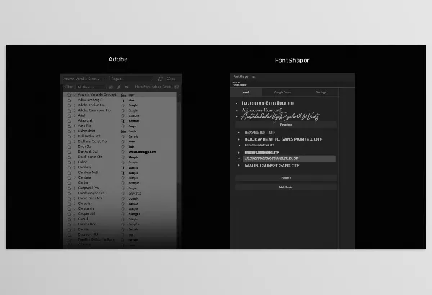
Task: Switch to the Google Fonts tab
Action: point(283,92)
